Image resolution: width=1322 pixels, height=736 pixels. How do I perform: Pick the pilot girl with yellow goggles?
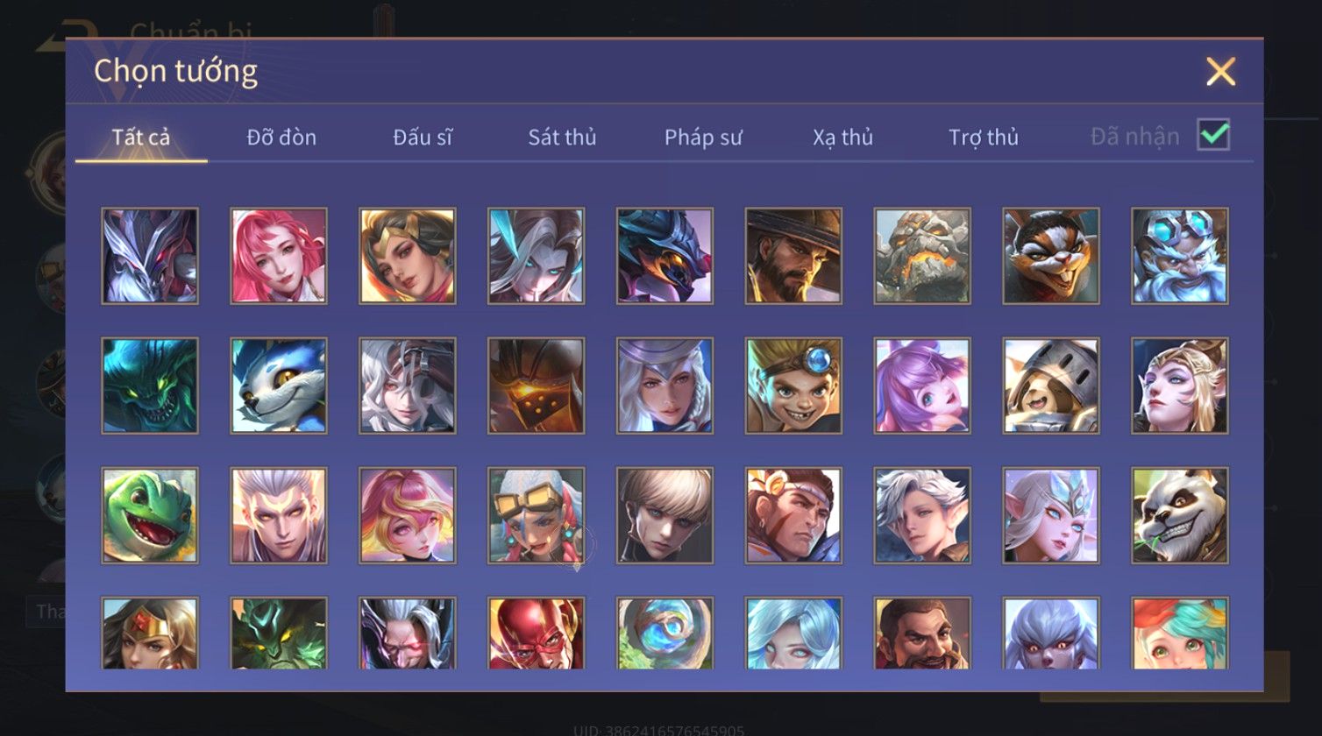point(536,515)
